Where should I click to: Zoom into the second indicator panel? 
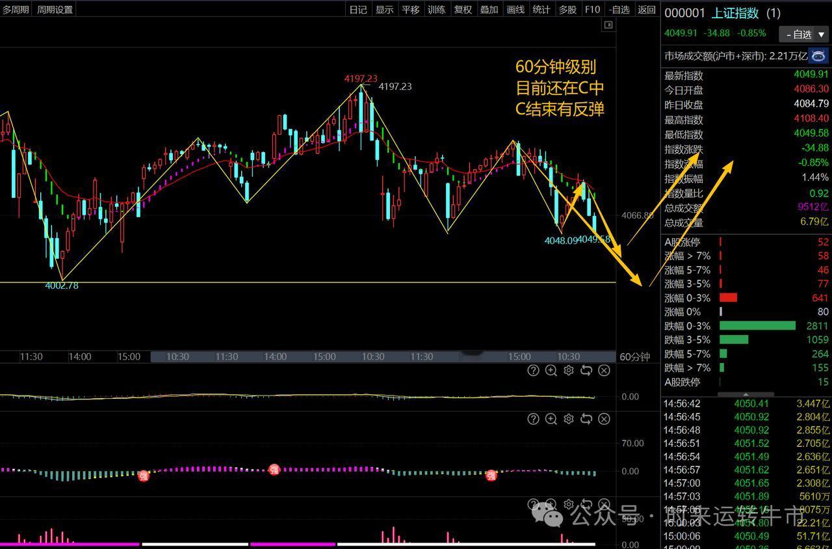[551, 419]
